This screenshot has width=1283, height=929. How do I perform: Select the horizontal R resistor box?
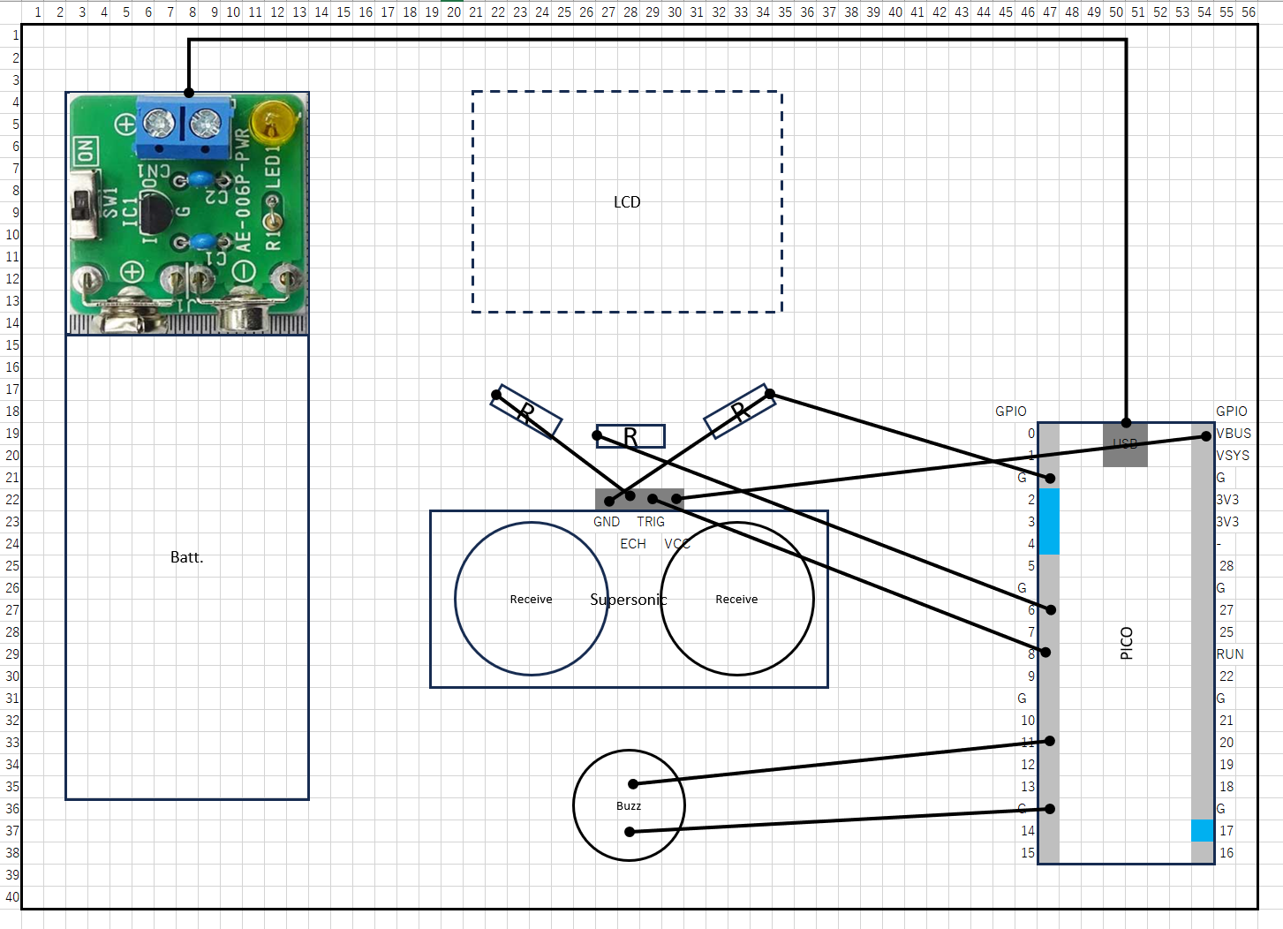[x=630, y=436]
